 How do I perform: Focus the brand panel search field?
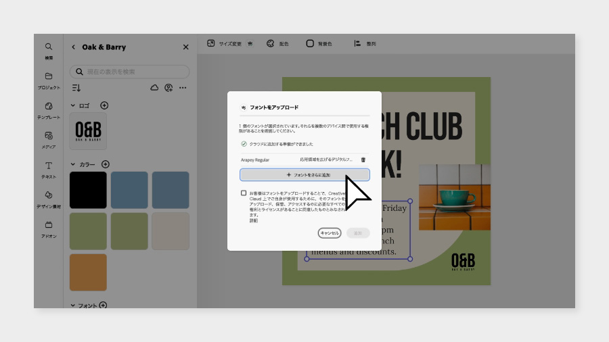[x=130, y=72]
